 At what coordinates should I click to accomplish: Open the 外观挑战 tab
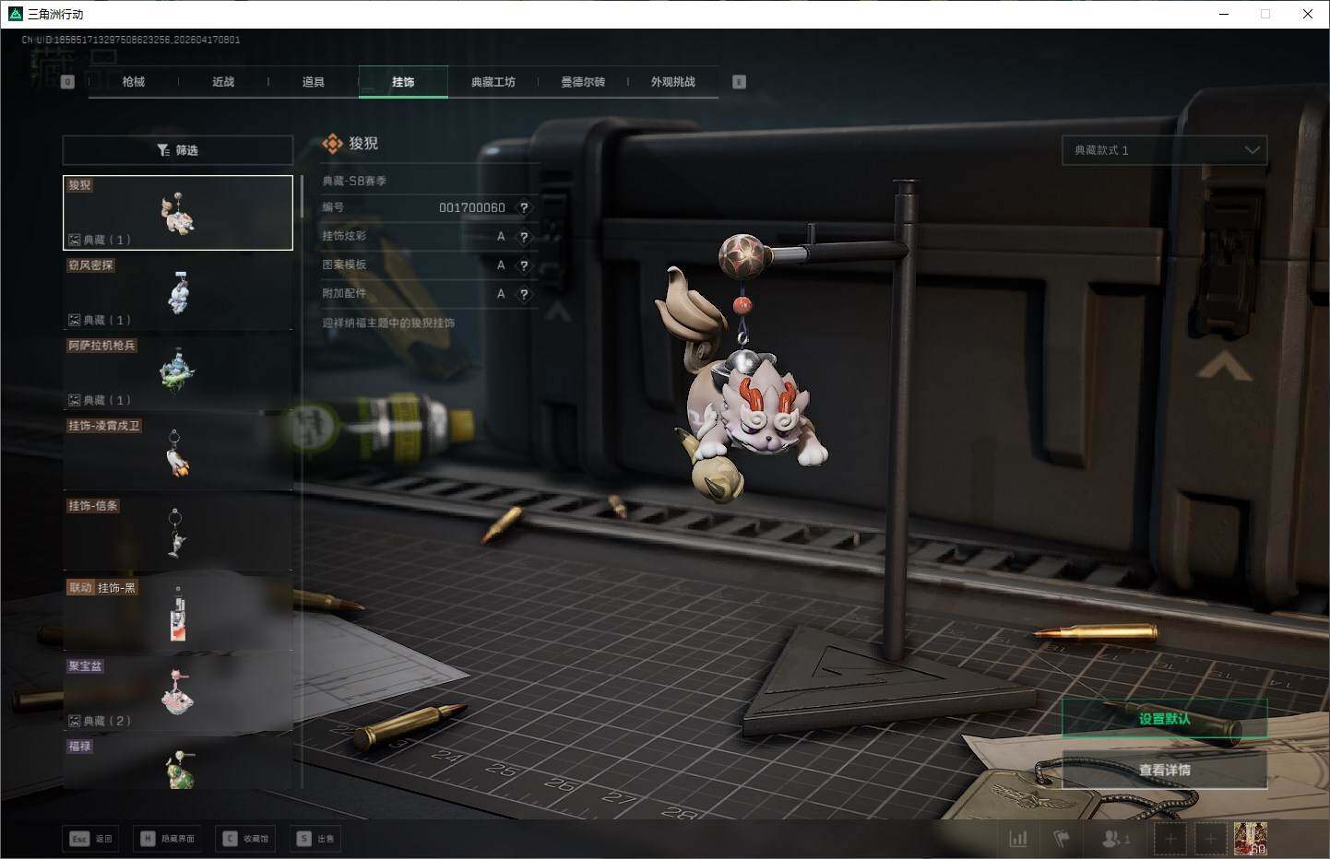tap(673, 82)
